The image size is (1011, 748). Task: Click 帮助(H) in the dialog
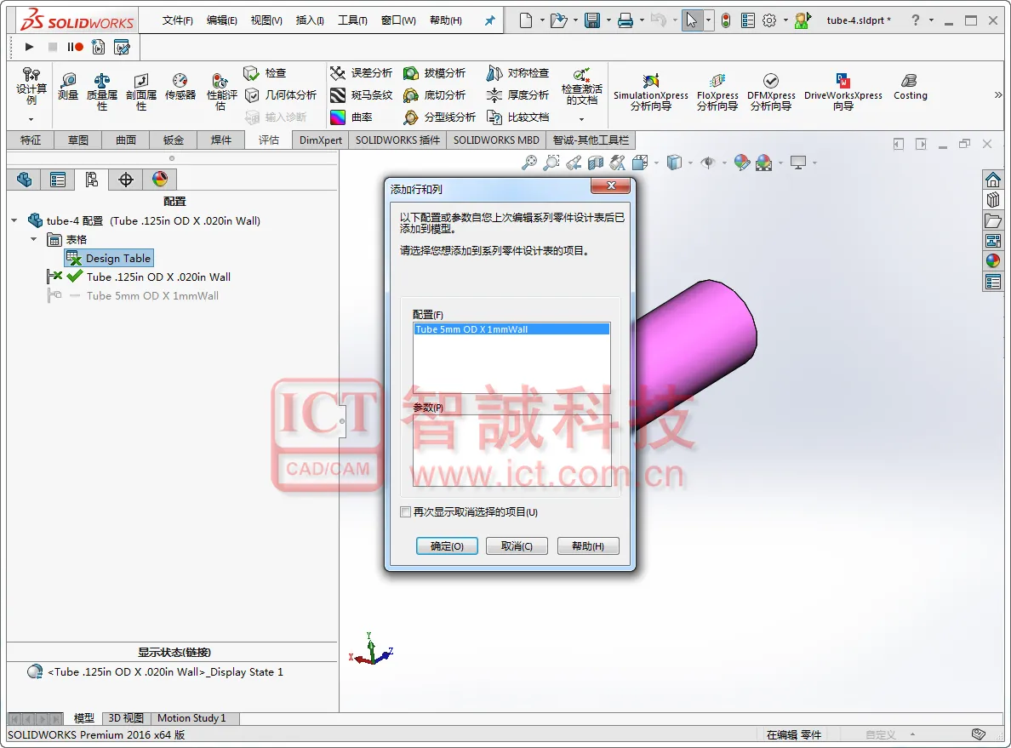[x=588, y=546]
